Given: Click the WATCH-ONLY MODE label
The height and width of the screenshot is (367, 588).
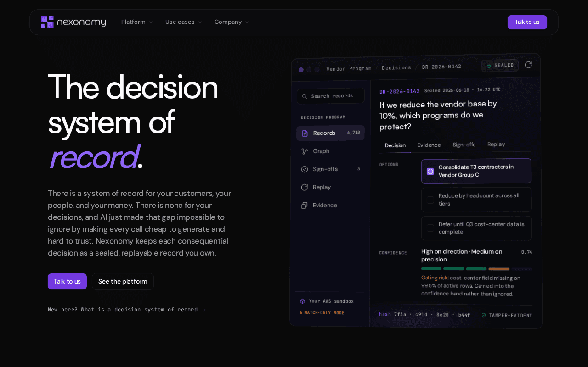Looking at the screenshot, I should 324,313.
